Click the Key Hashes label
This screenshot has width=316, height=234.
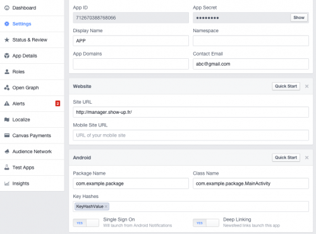coord(86,196)
